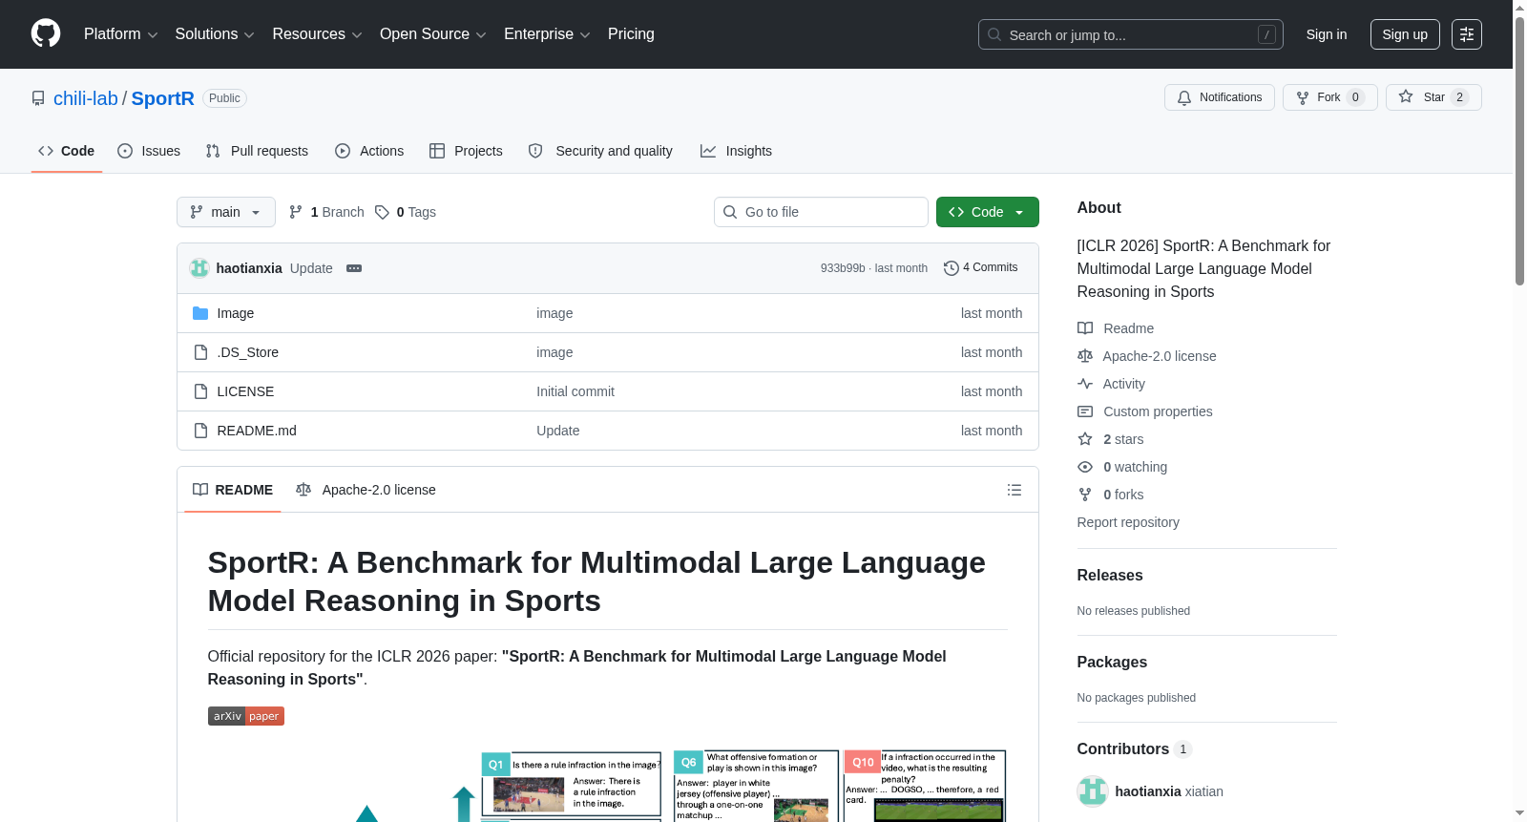This screenshot has height=822, width=1527.
Task: Star the SportR repository
Action: click(x=1433, y=97)
